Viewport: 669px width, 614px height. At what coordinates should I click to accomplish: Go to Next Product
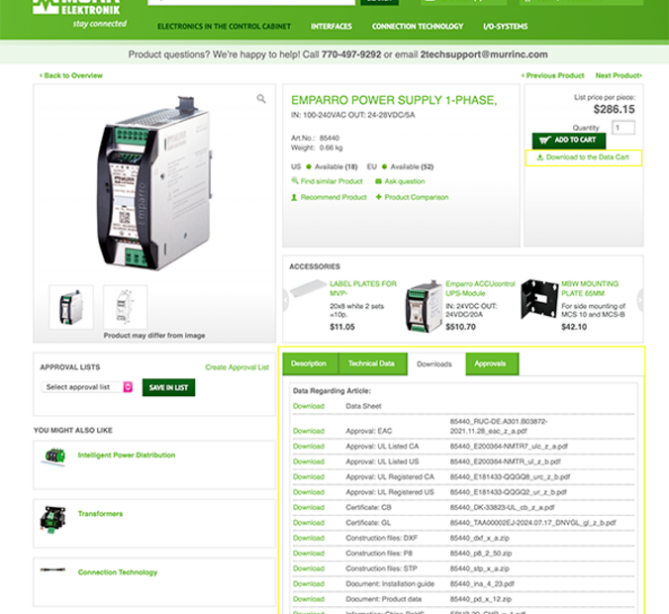coord(619,75)
